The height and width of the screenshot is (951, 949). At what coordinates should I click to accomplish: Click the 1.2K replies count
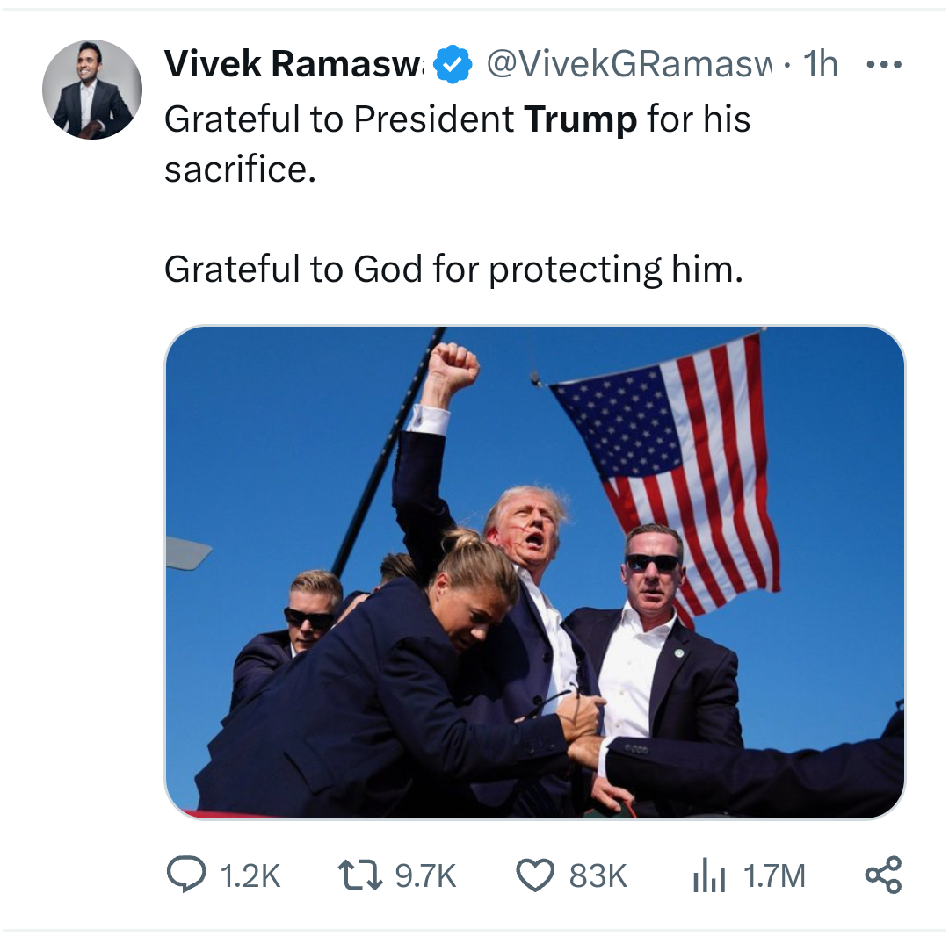[x=250, y=875]
